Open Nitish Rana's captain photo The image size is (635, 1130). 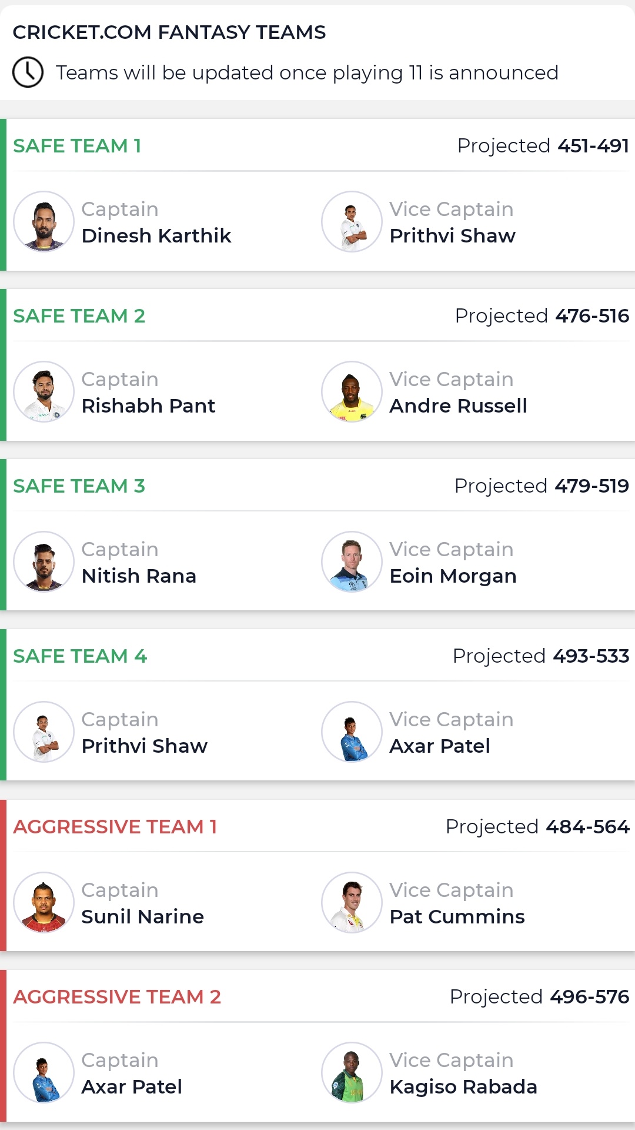coord(44,561)
